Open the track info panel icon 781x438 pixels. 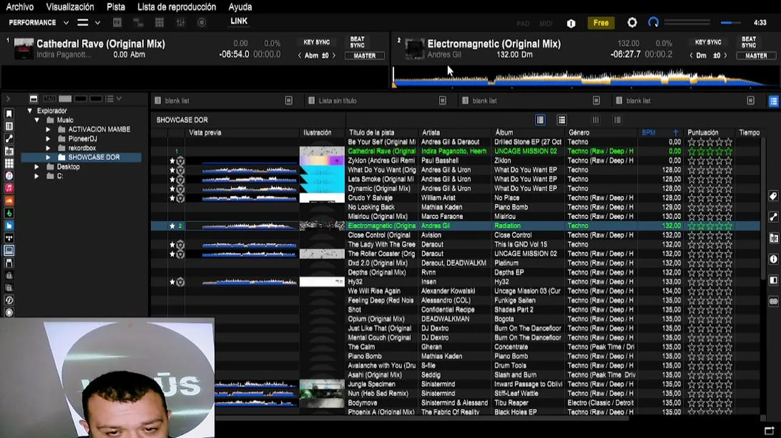[x=774, y=259]
